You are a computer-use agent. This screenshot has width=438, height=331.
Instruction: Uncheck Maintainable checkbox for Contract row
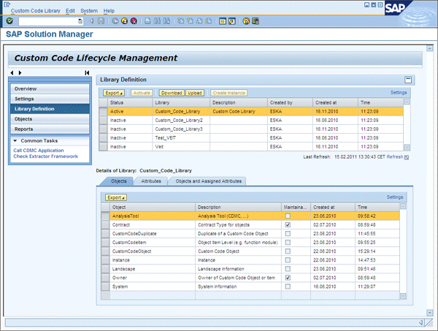288,224
